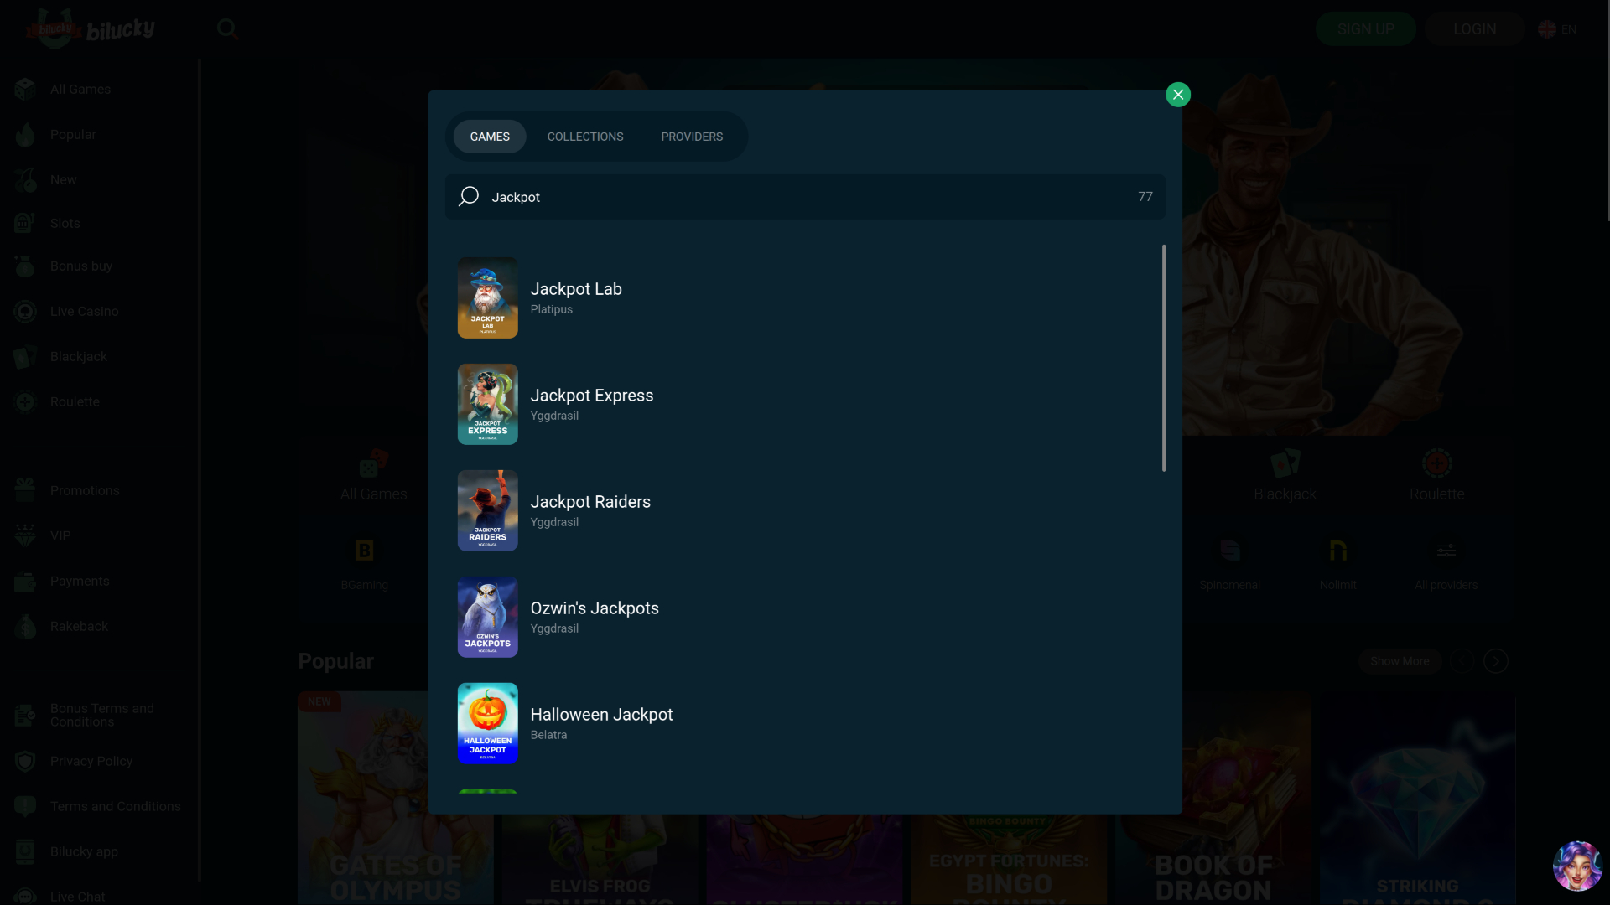This screenshot has height=905, width=1610.
Task: Click the top bar search magnifier icon
Action: click(227, 28)
